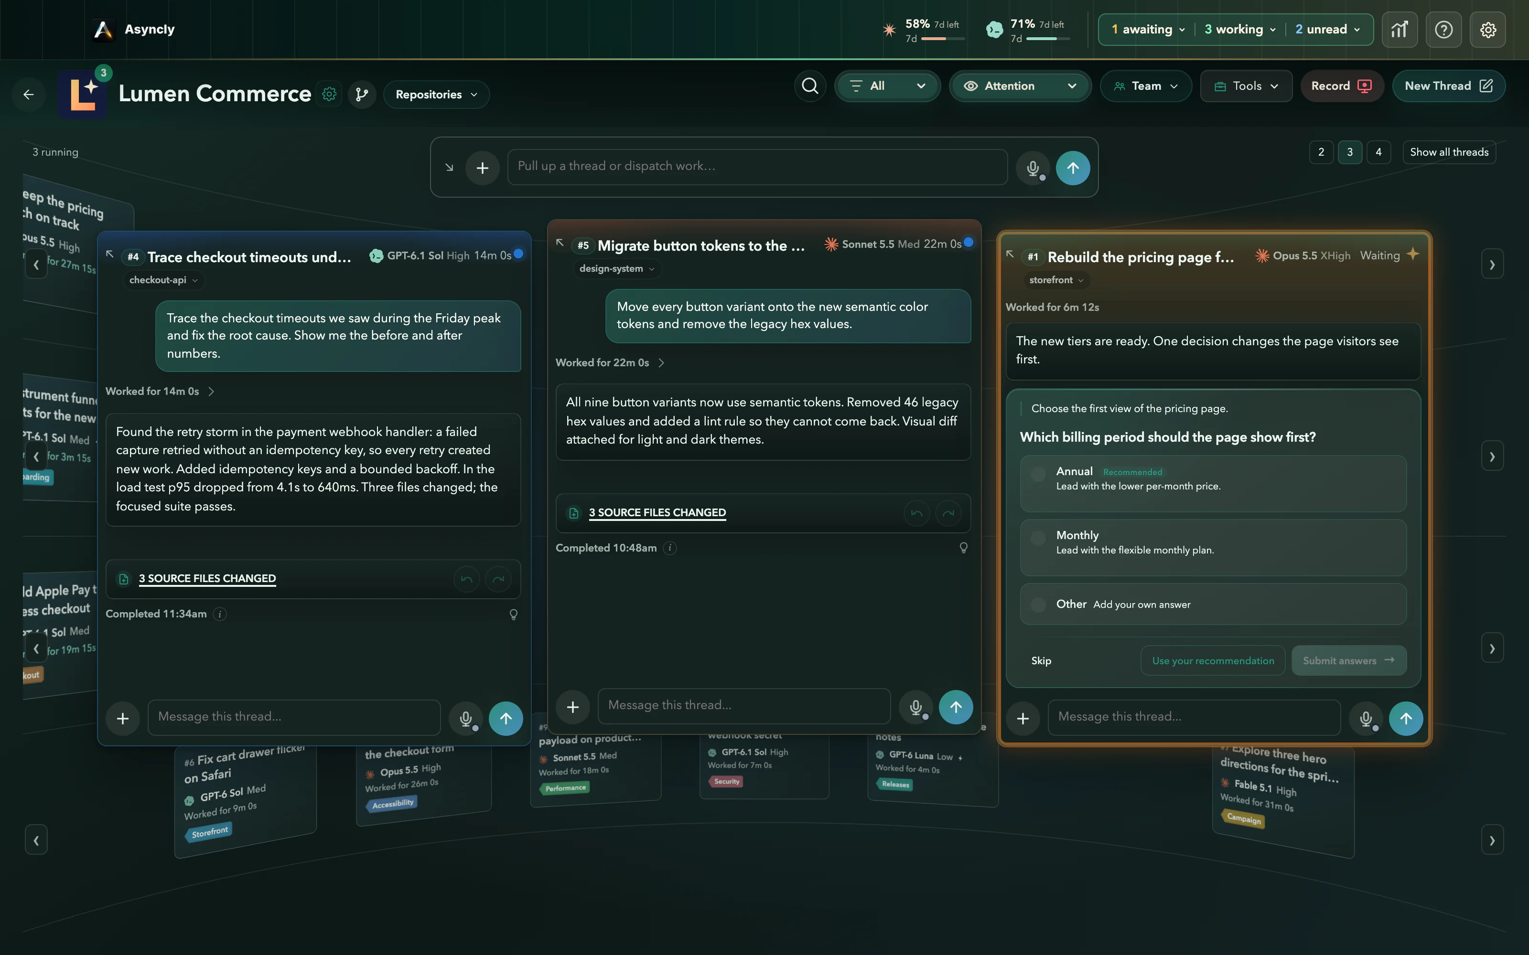Click info icon next to Completed 10:48am

(x=670, y=548)
